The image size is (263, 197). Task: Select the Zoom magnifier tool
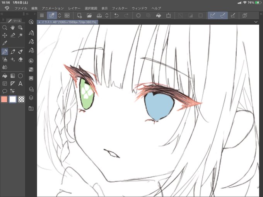[5, 28]
